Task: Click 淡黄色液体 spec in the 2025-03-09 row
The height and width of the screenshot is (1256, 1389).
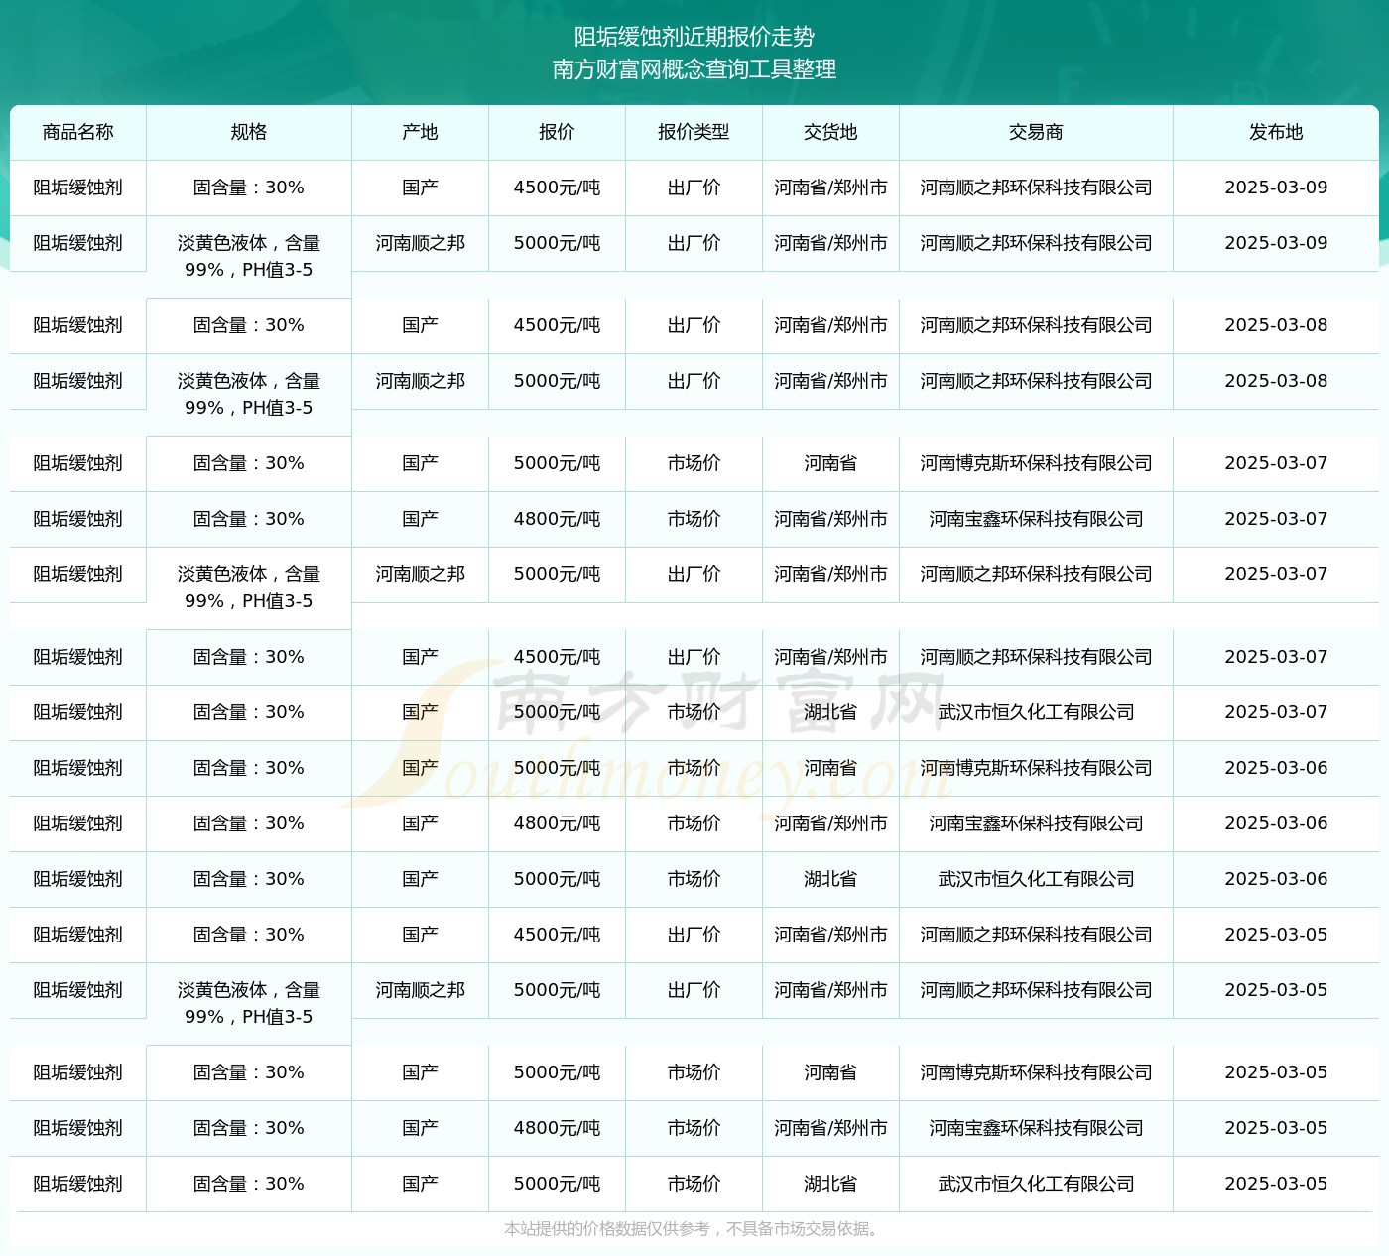Action: point(249,256)
